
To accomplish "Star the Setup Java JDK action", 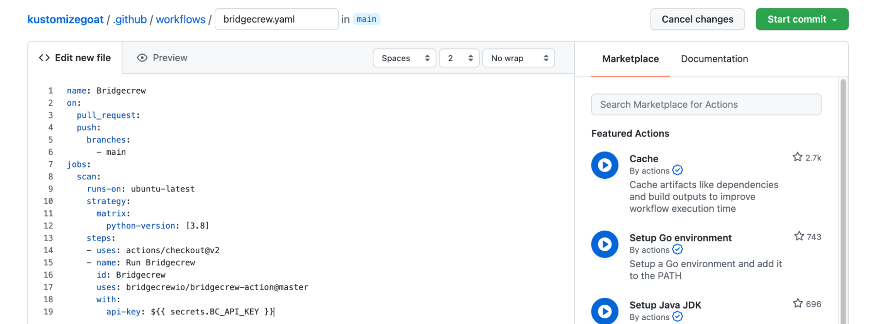I will (x=798, y=303).
